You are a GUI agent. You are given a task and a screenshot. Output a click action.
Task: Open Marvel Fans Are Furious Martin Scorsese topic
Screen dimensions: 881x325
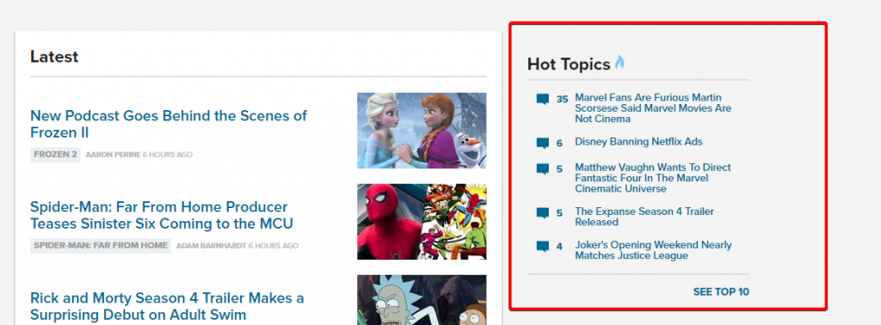click(x=653, y=108)
